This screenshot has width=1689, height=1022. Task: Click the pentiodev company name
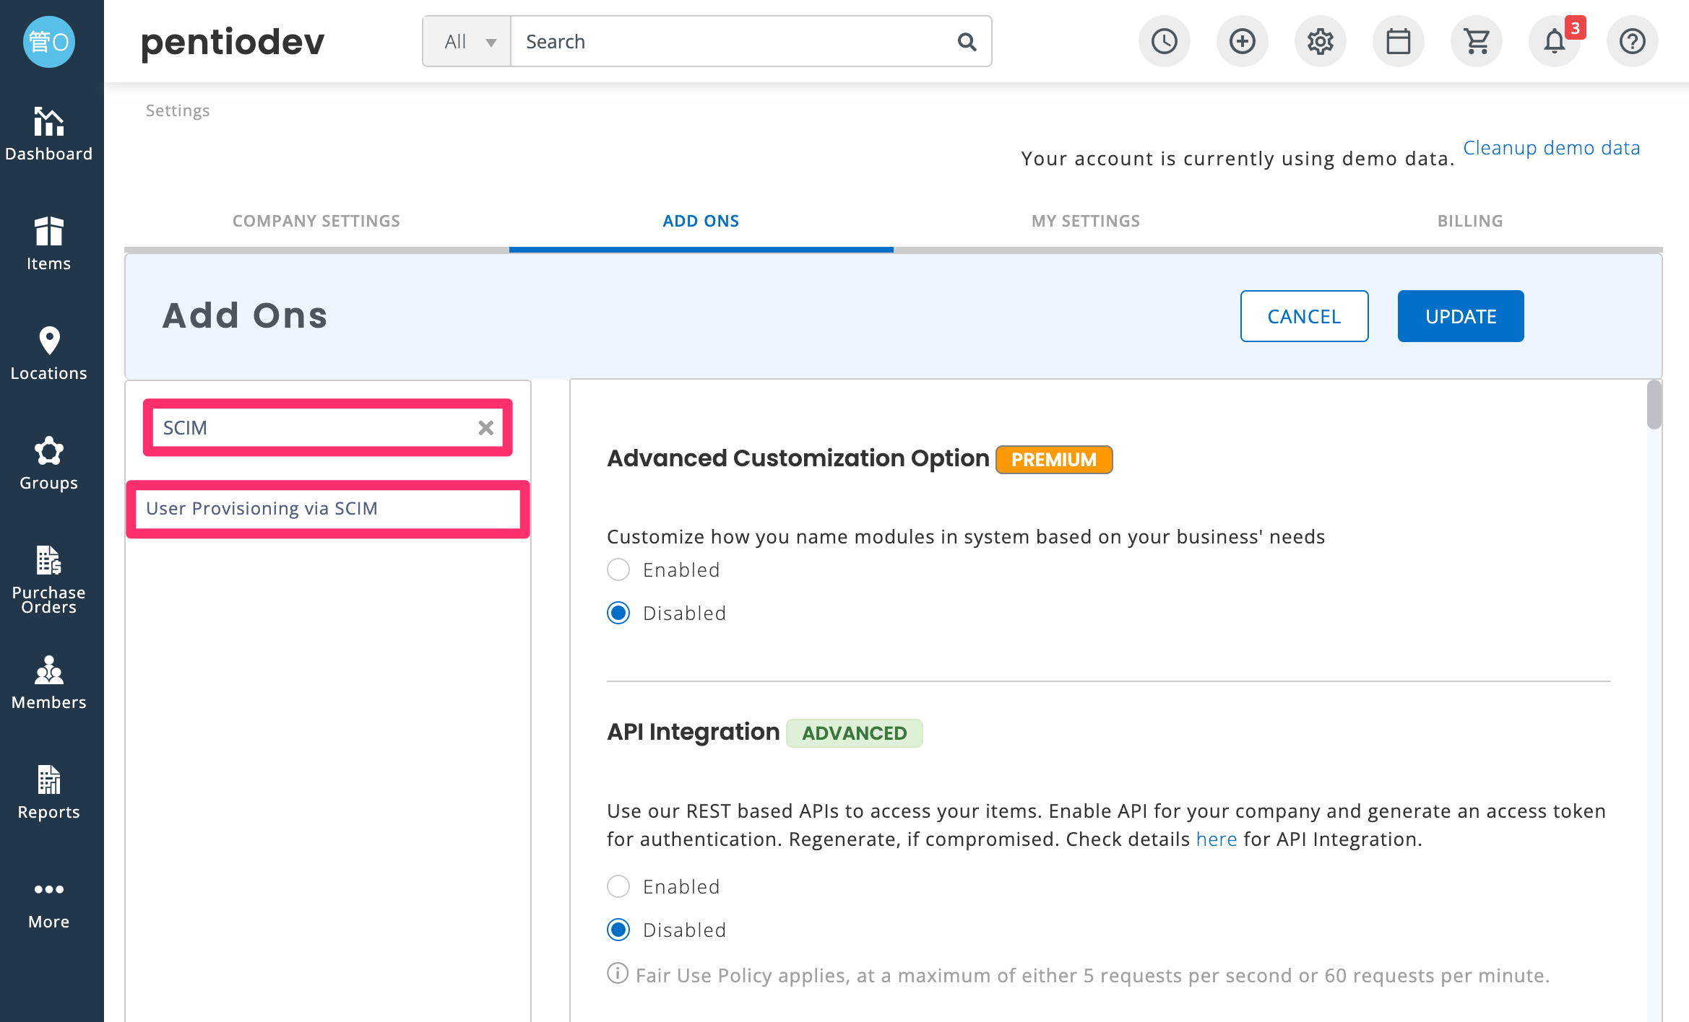pyautogui.click(x=233, y=42)
